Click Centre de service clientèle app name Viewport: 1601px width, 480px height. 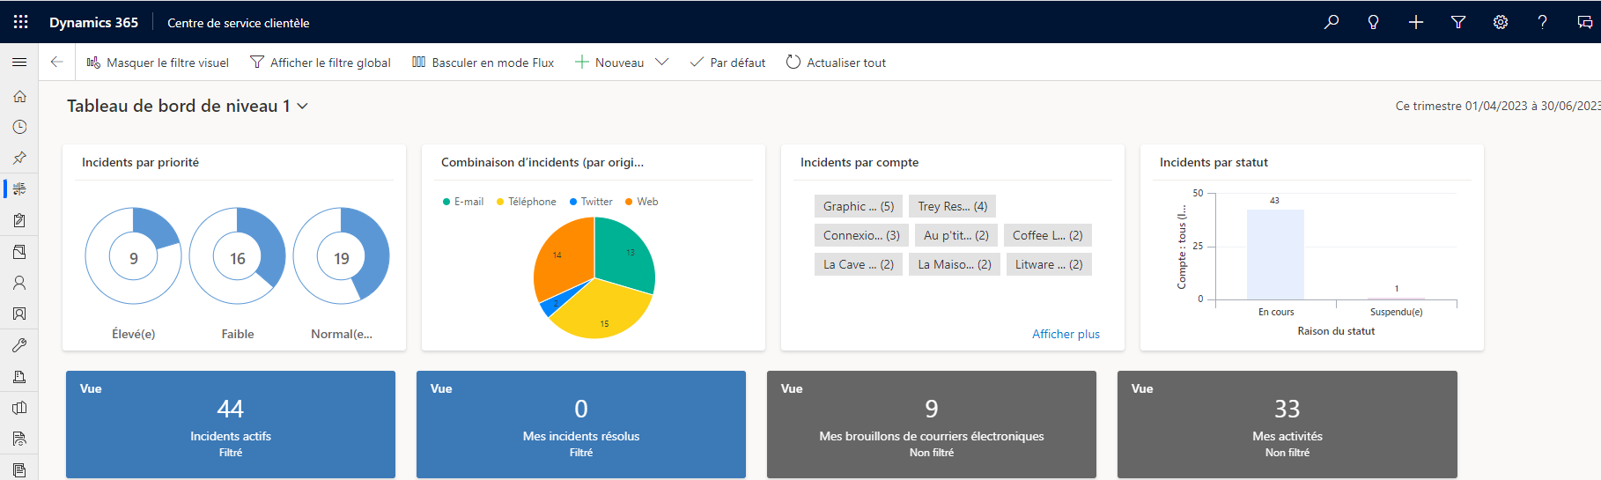(x=239, y=23)
